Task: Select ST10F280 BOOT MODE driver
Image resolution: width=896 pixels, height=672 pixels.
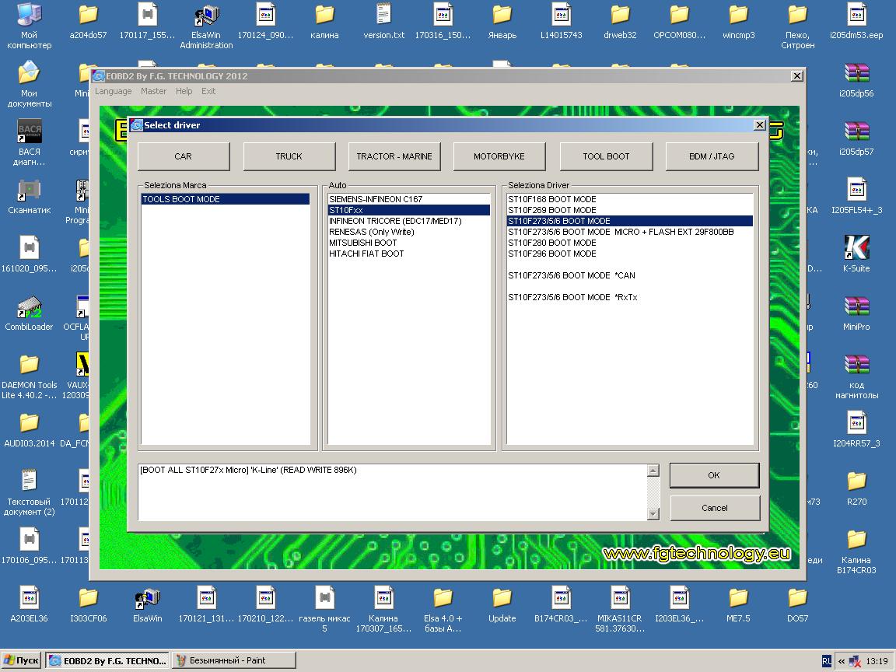Action: [630, 243]
